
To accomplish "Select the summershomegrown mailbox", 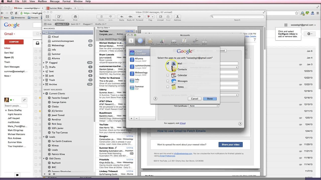I will click(68, 41).
